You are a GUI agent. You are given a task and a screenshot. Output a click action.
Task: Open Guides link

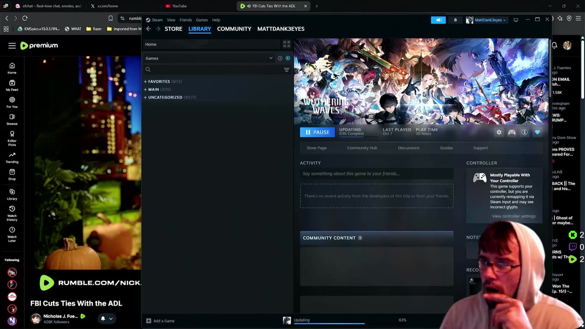tap(447, 148)
